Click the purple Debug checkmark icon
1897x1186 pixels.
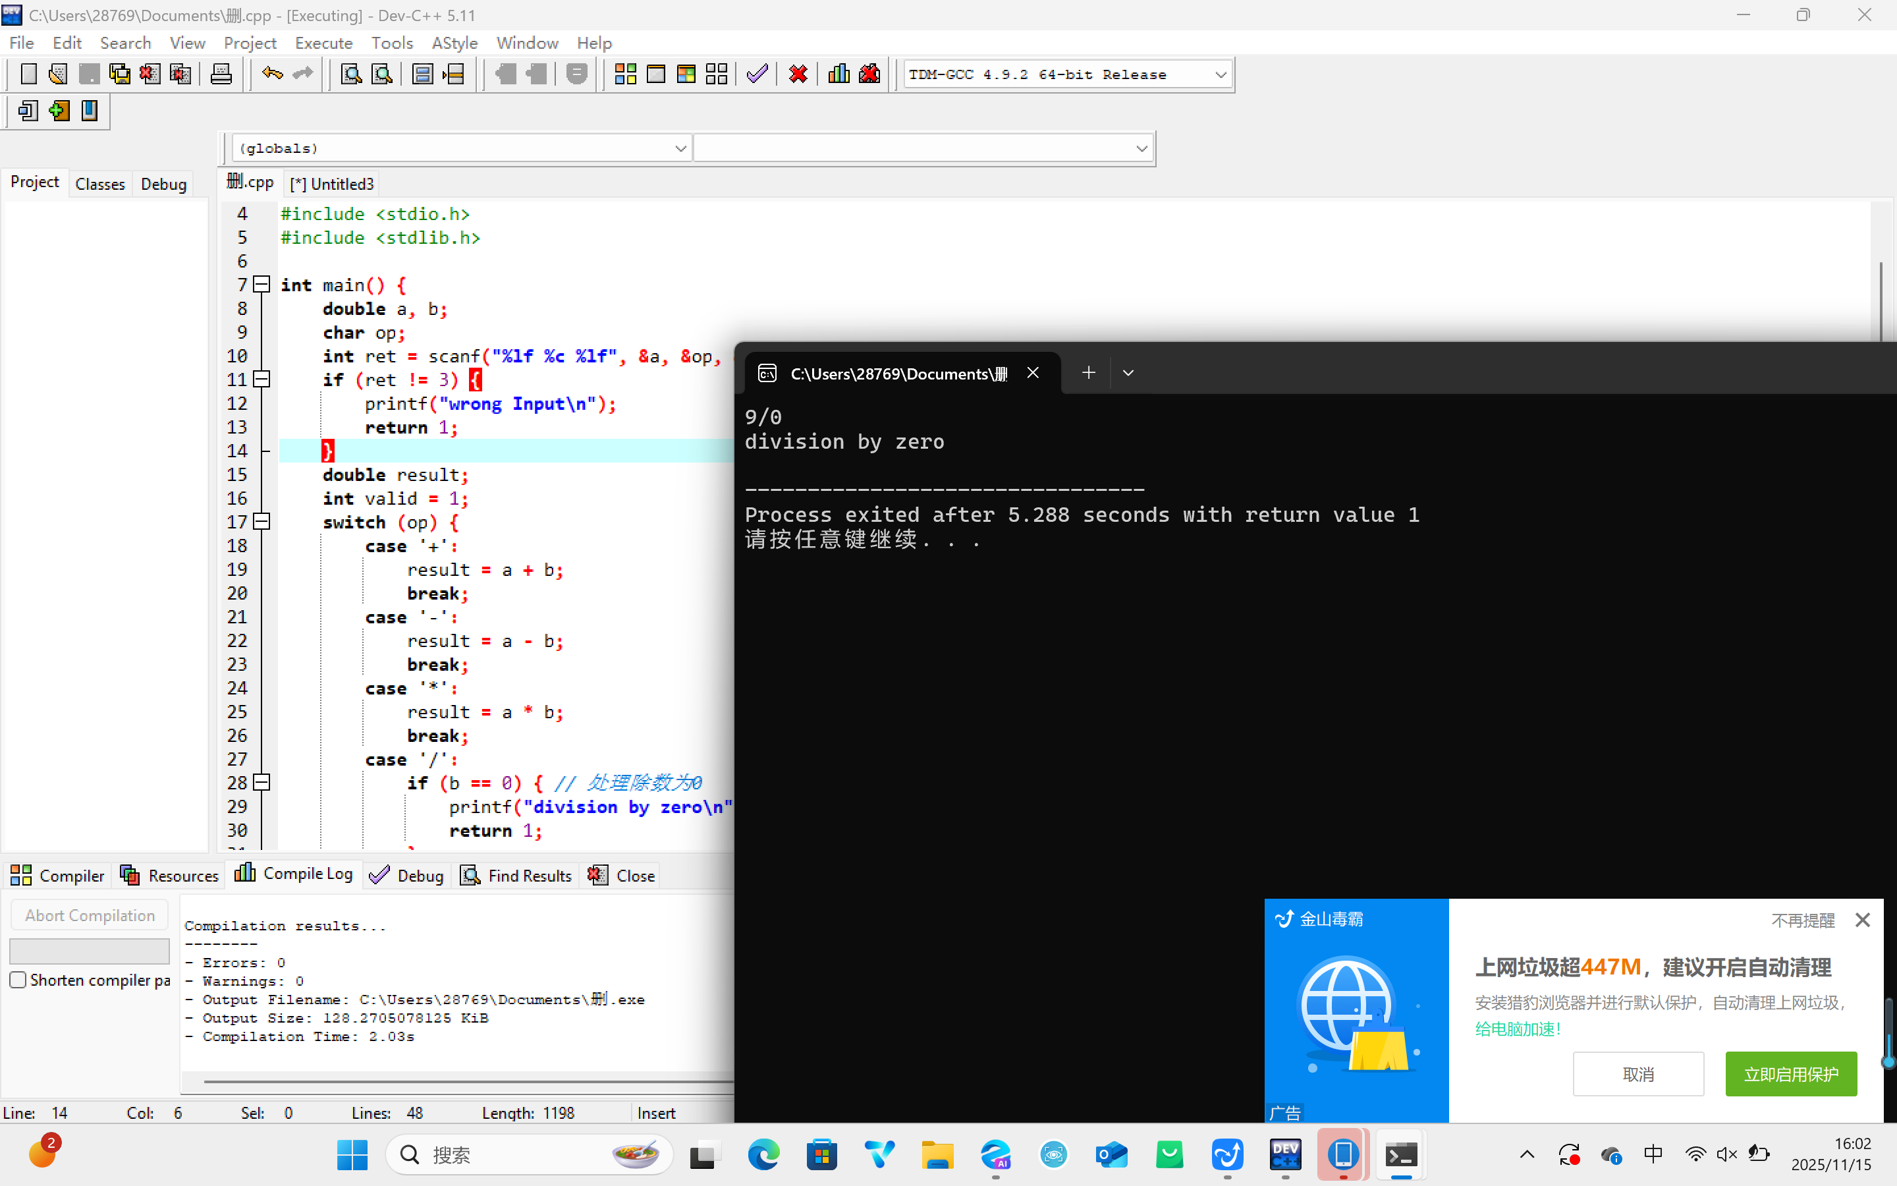point(756,74)
